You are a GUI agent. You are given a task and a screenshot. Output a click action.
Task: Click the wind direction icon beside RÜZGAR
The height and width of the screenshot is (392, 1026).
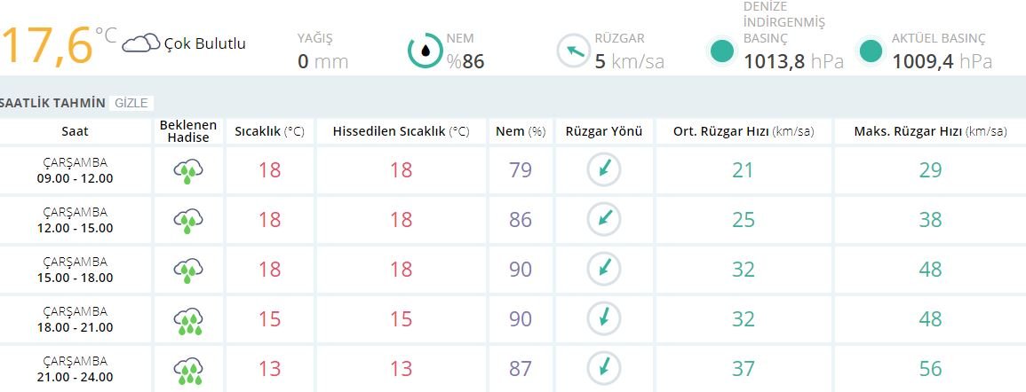pos(574,51)
